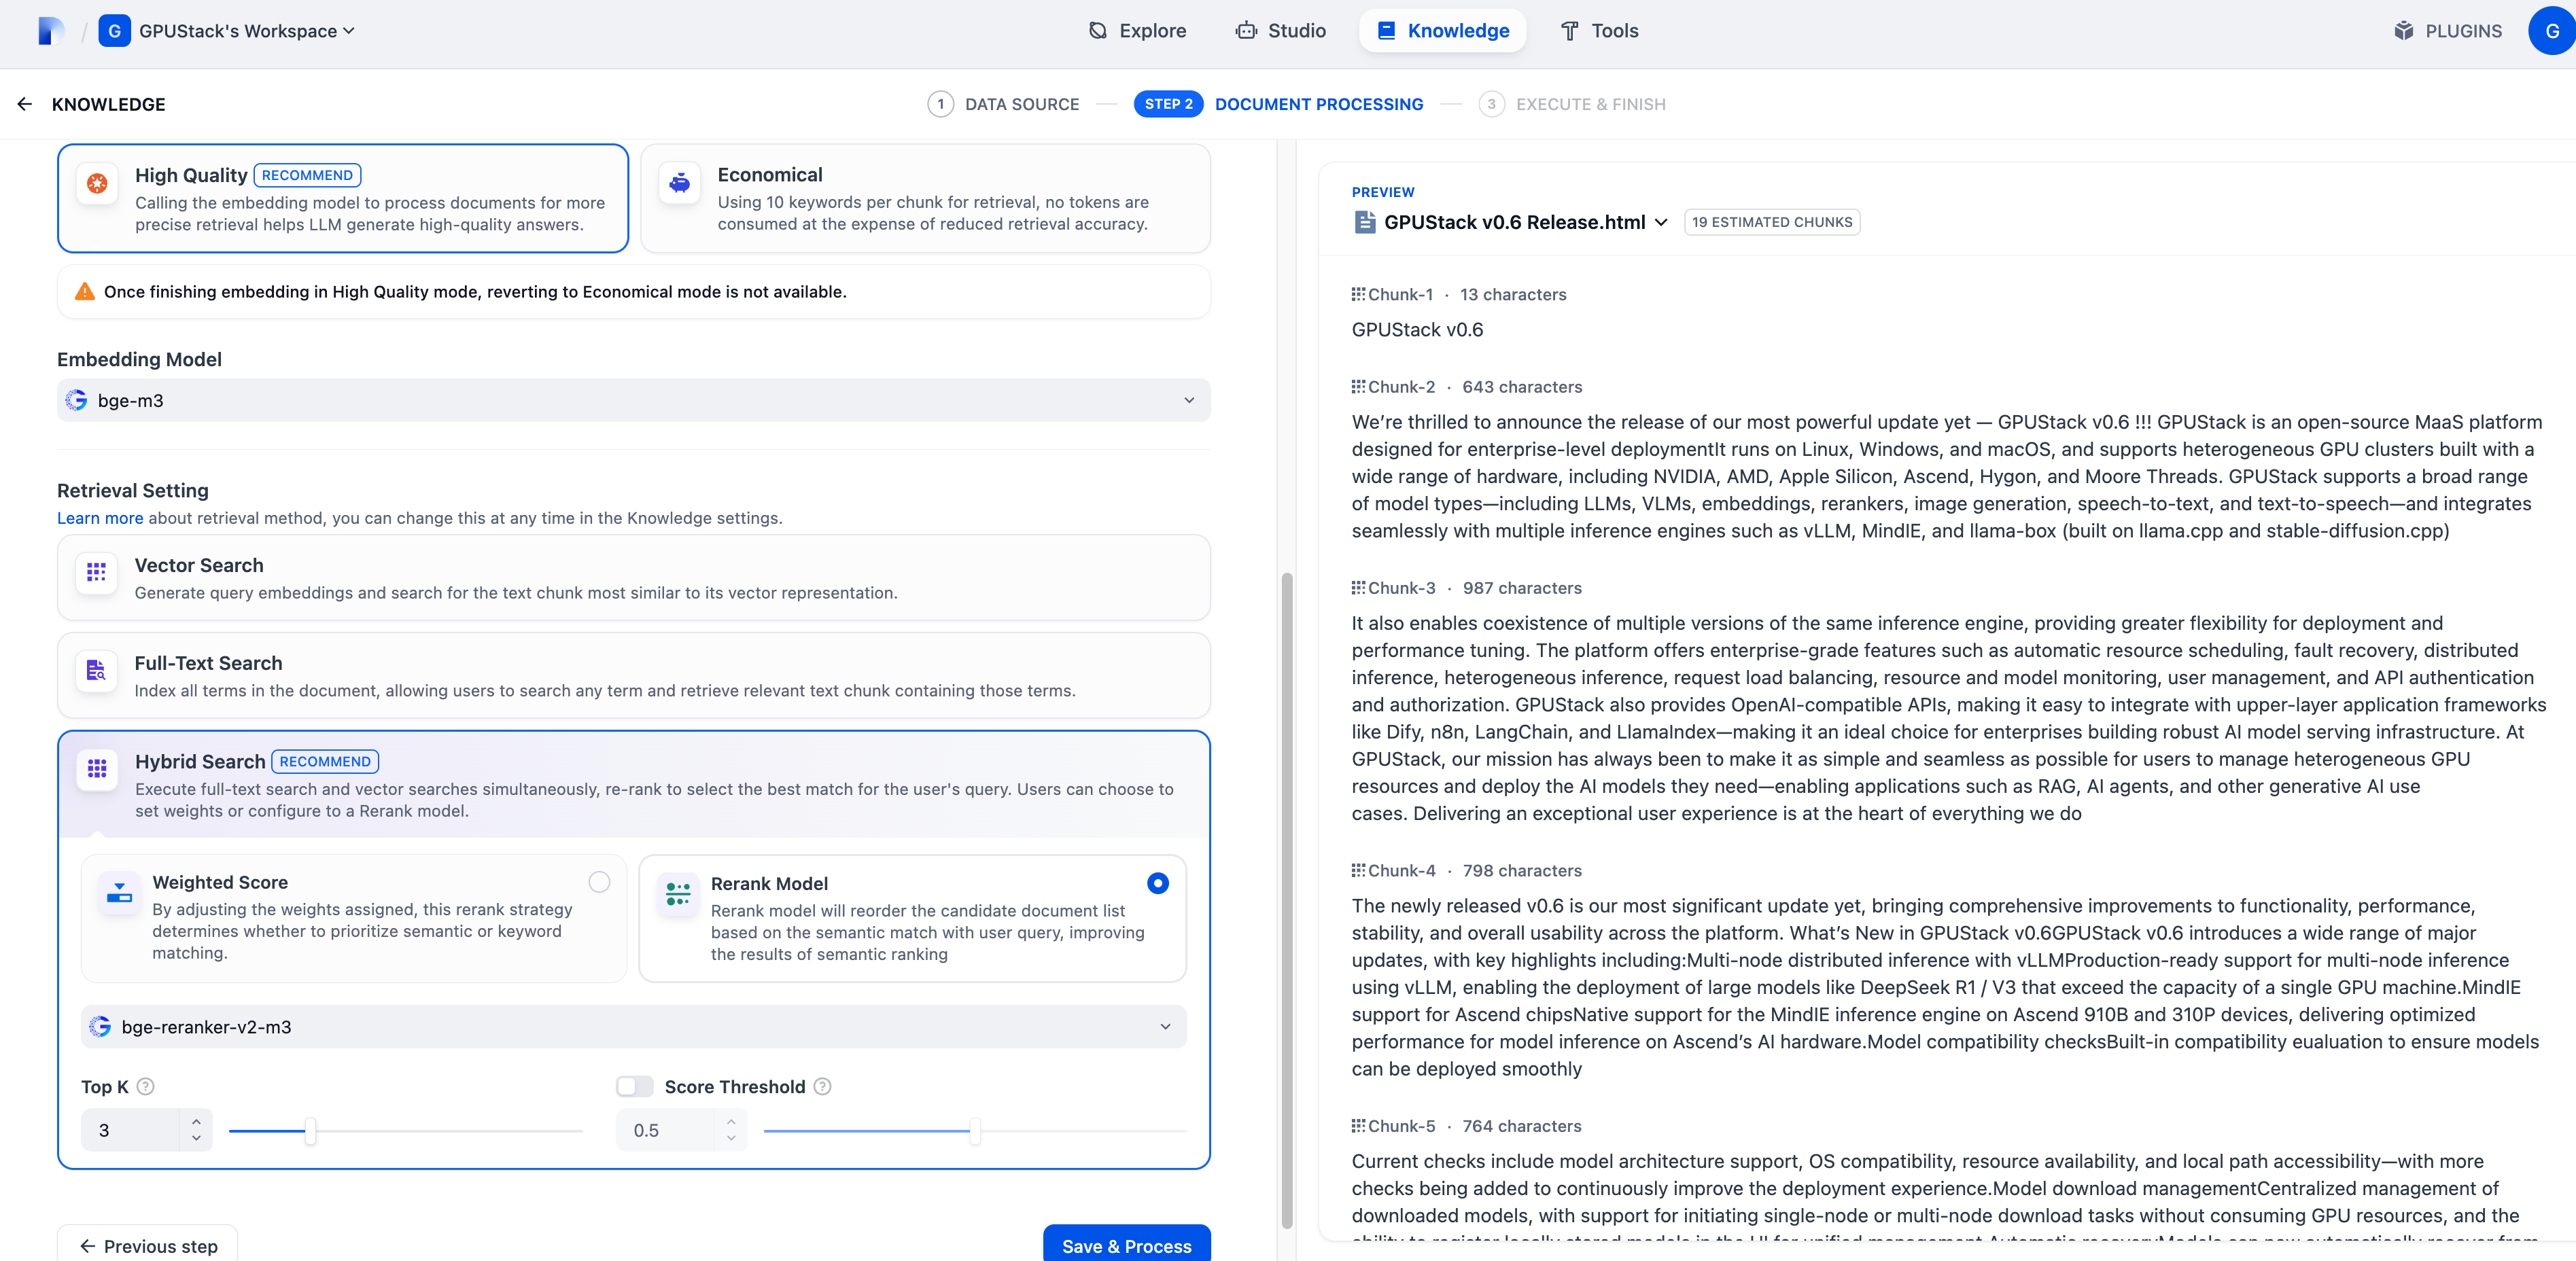Click the user avatar in top corner

pyautogui.click(x=2551, y=31)
